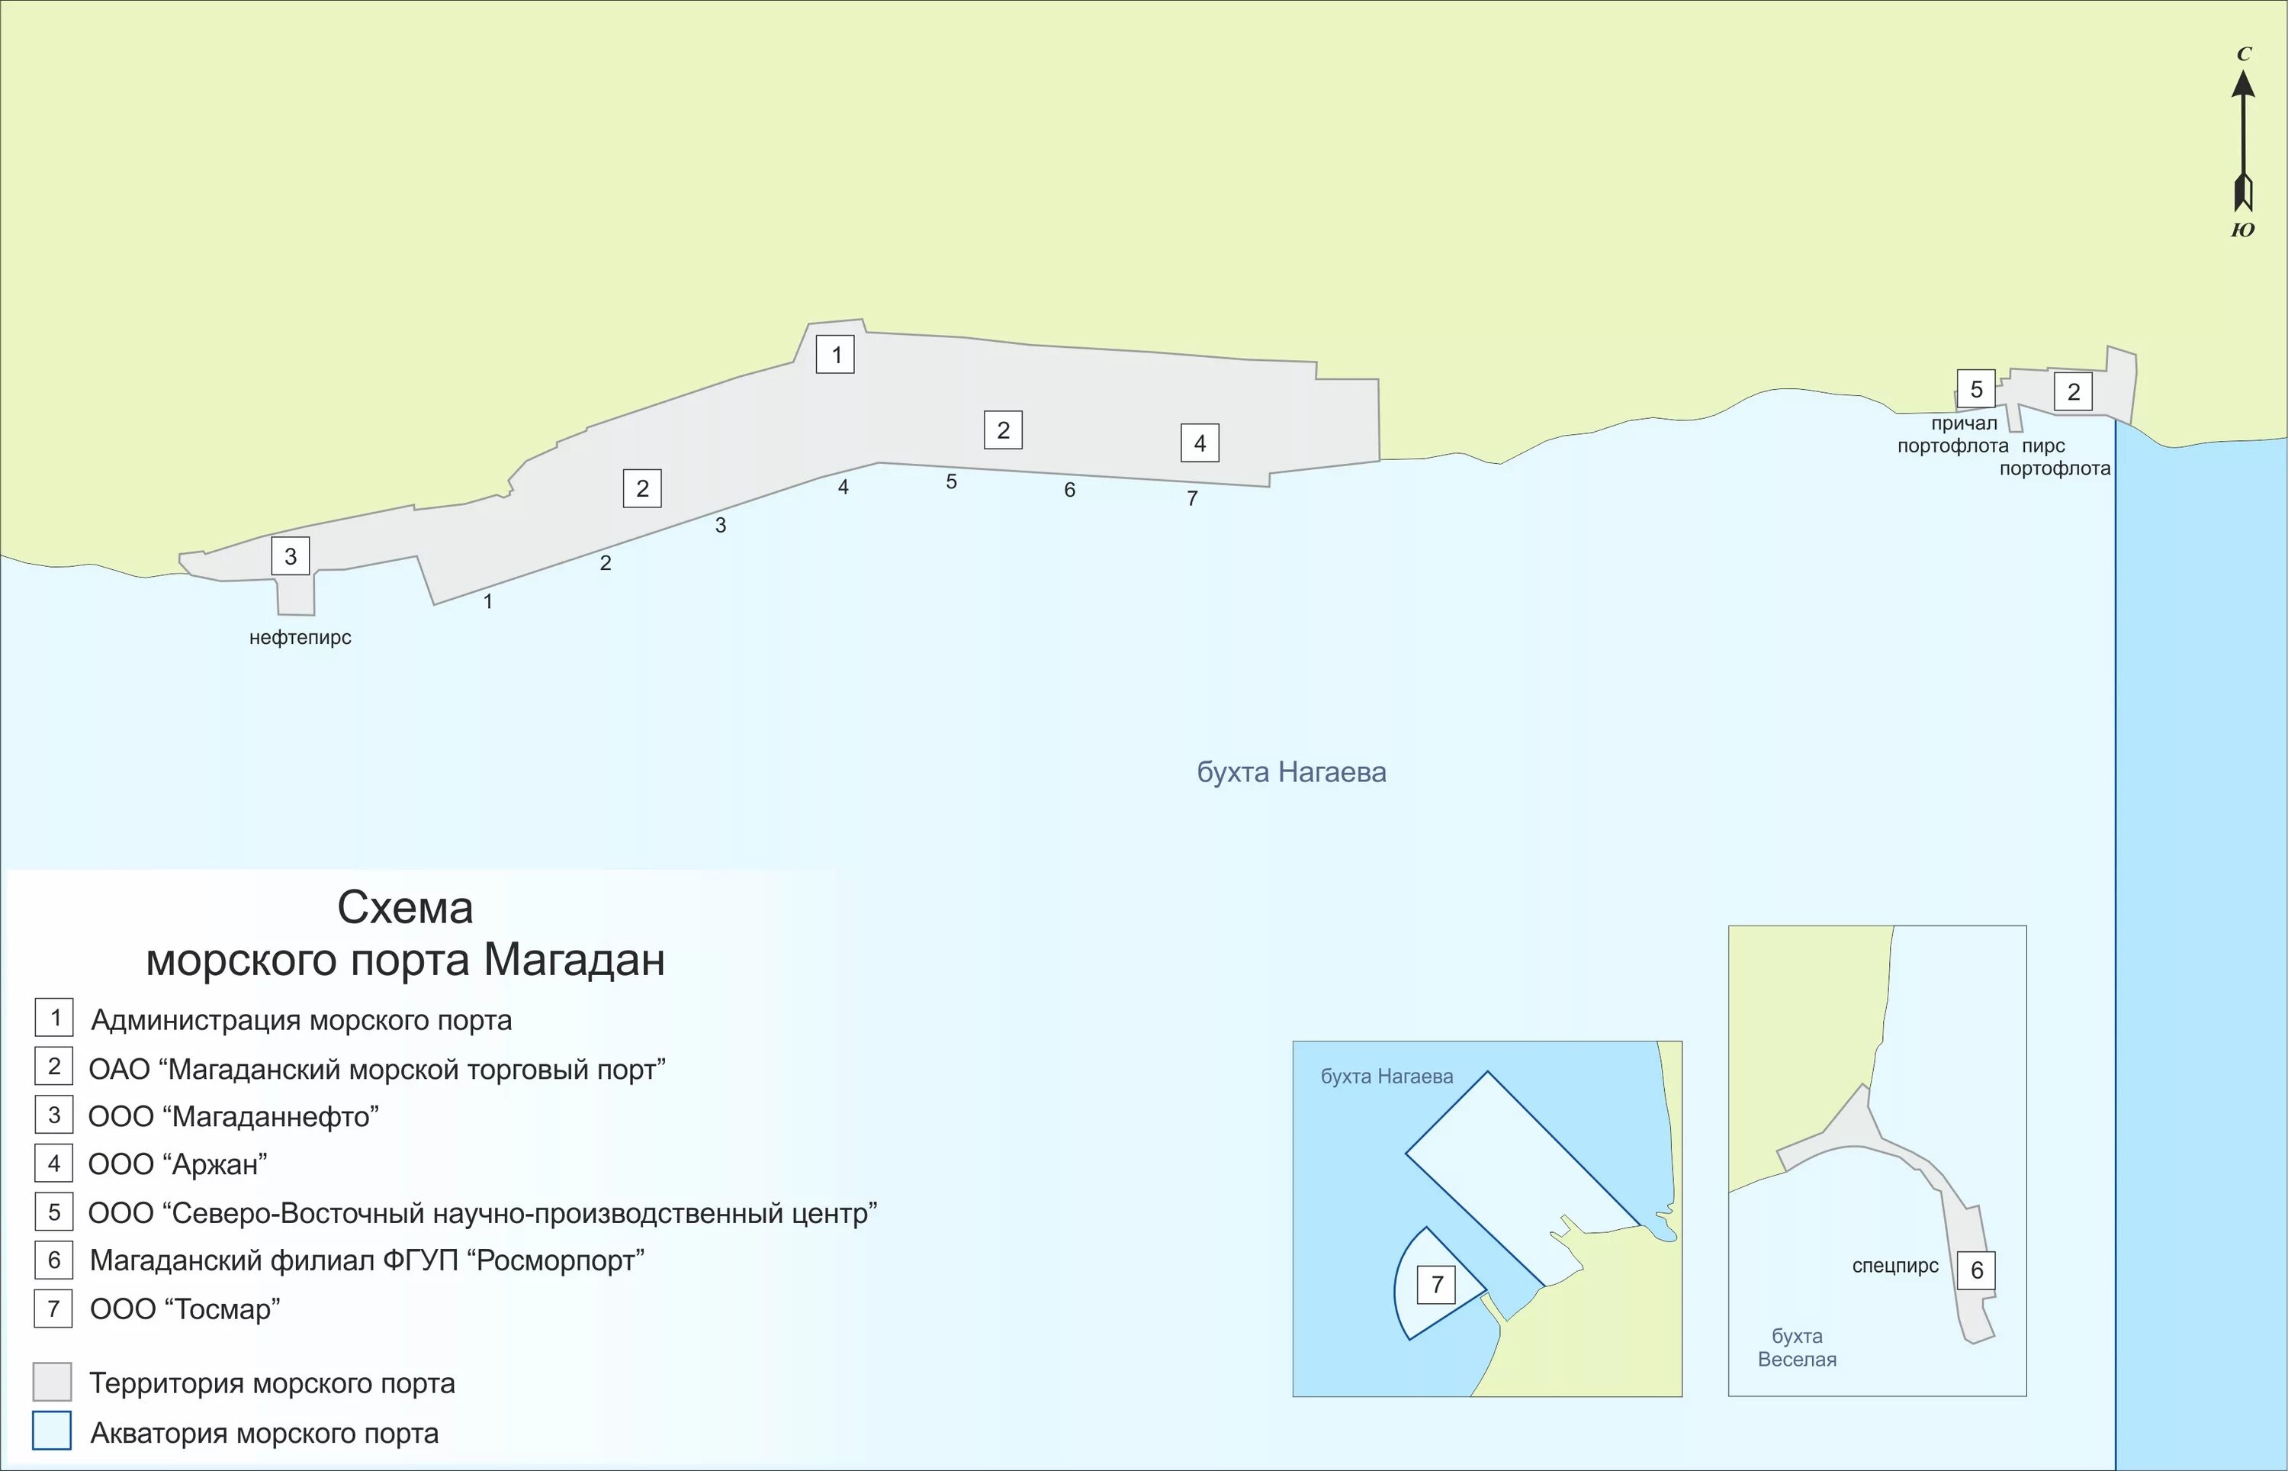Click the пирс портофлота label
Screen dimensions: 2288x1471
tap(2053, 458)
